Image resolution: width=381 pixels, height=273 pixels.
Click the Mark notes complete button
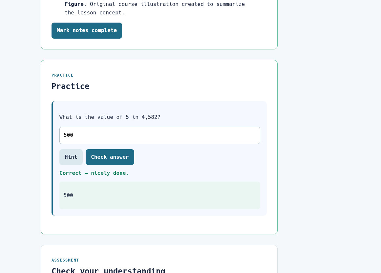87,30
